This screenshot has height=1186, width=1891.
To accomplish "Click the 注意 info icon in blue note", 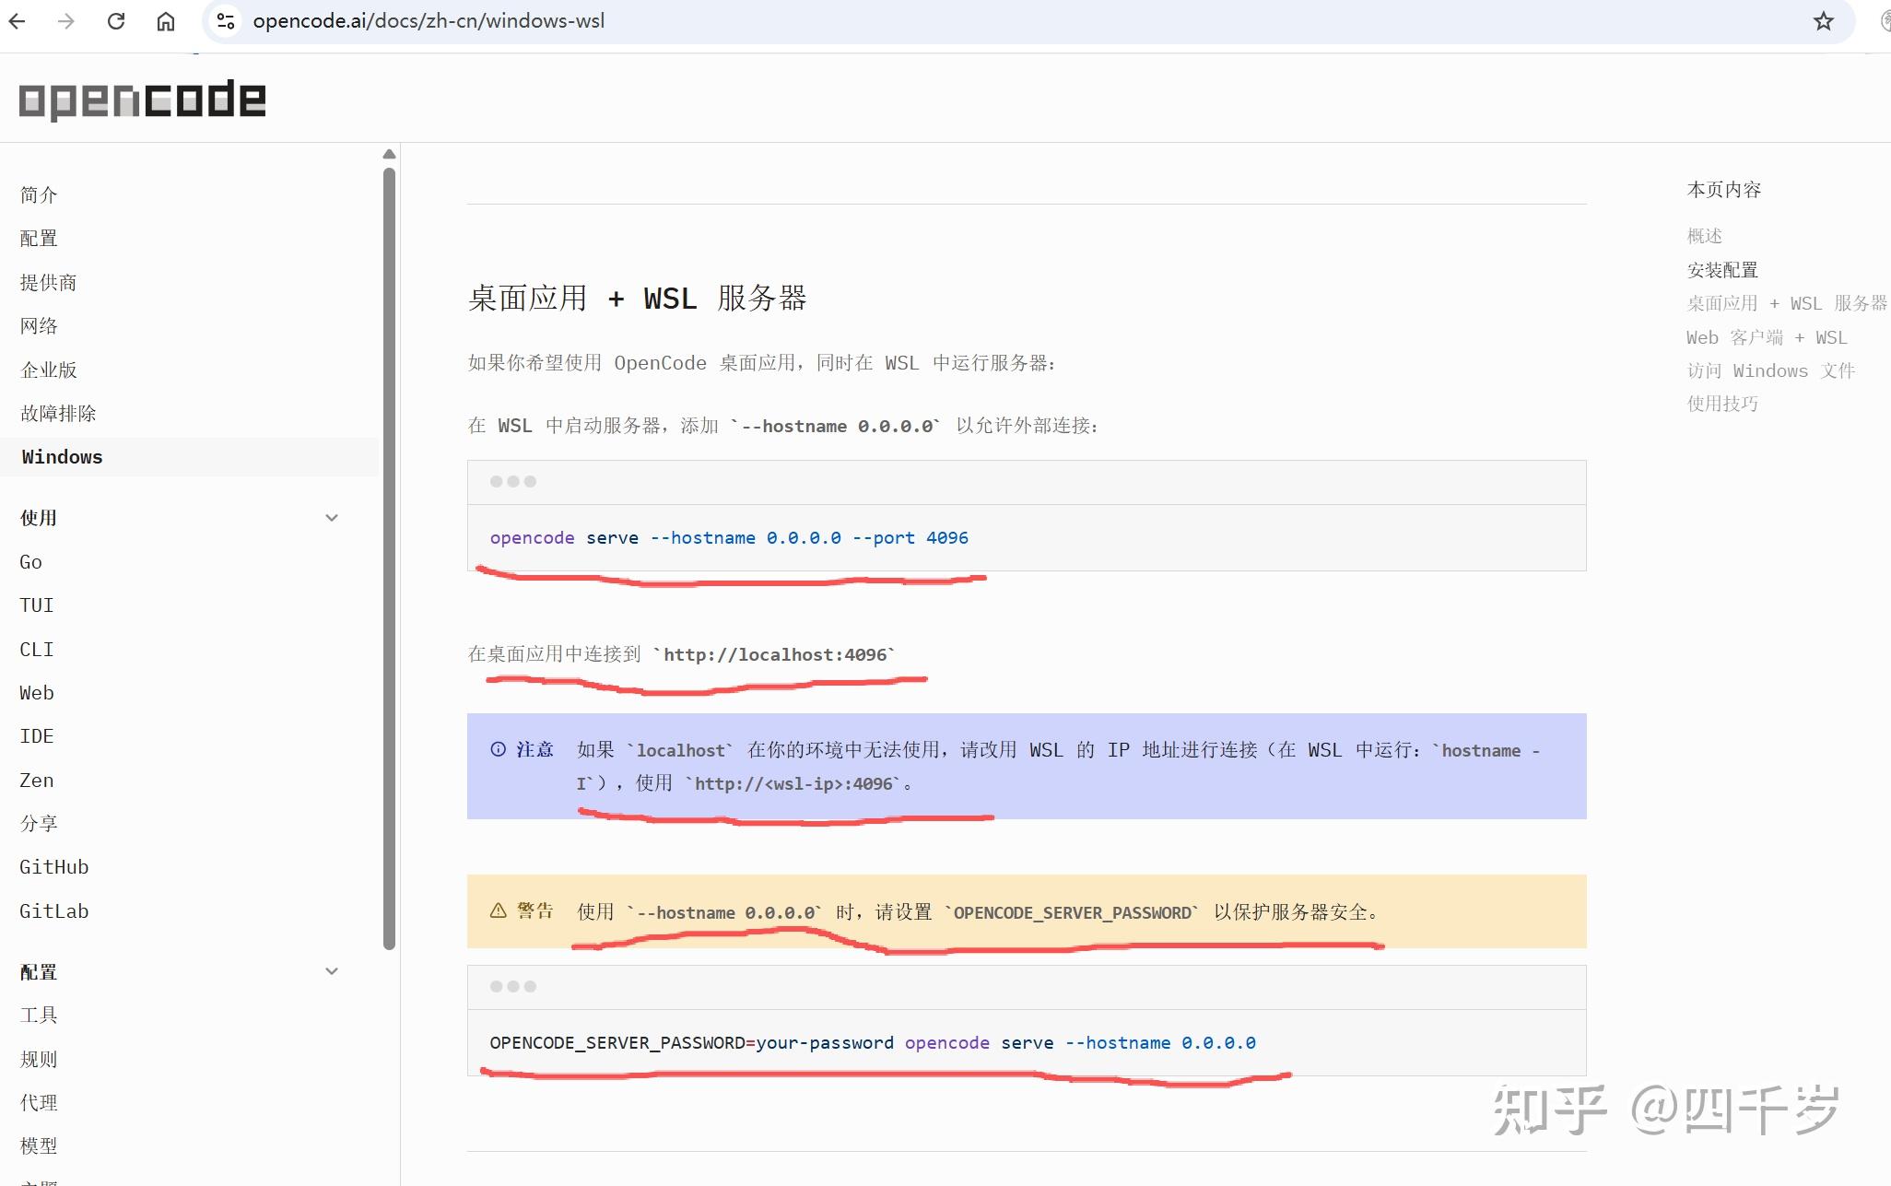I will point(498,749).
